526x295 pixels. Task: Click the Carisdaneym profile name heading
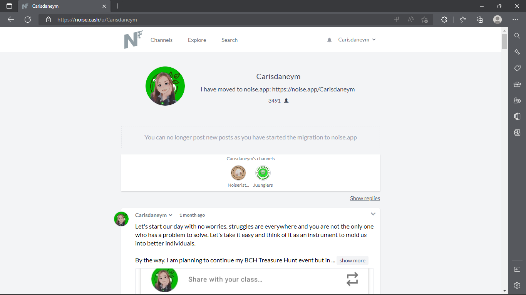point(278,76)
